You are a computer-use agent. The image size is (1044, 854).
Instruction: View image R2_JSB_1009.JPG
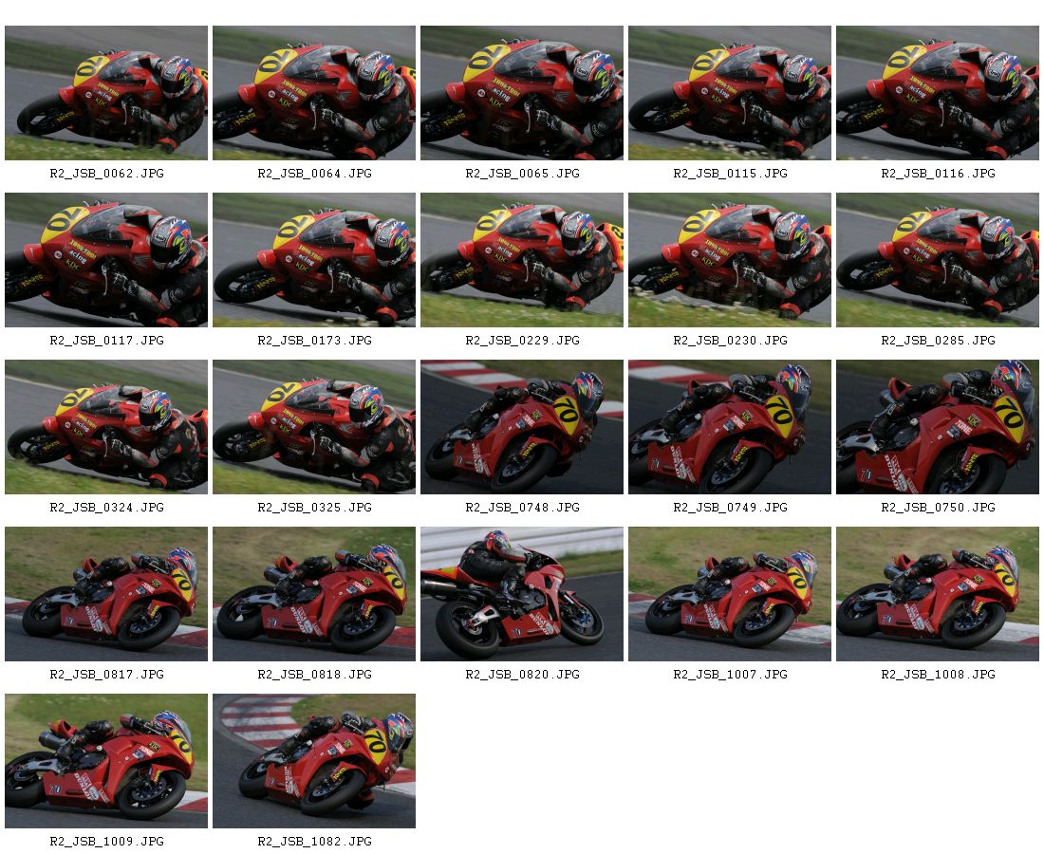point(106,761)
